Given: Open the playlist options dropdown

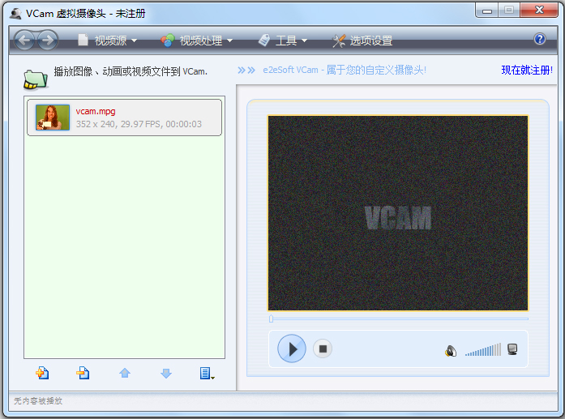Looking at the screenshot, I should click(x=207, y=374).
